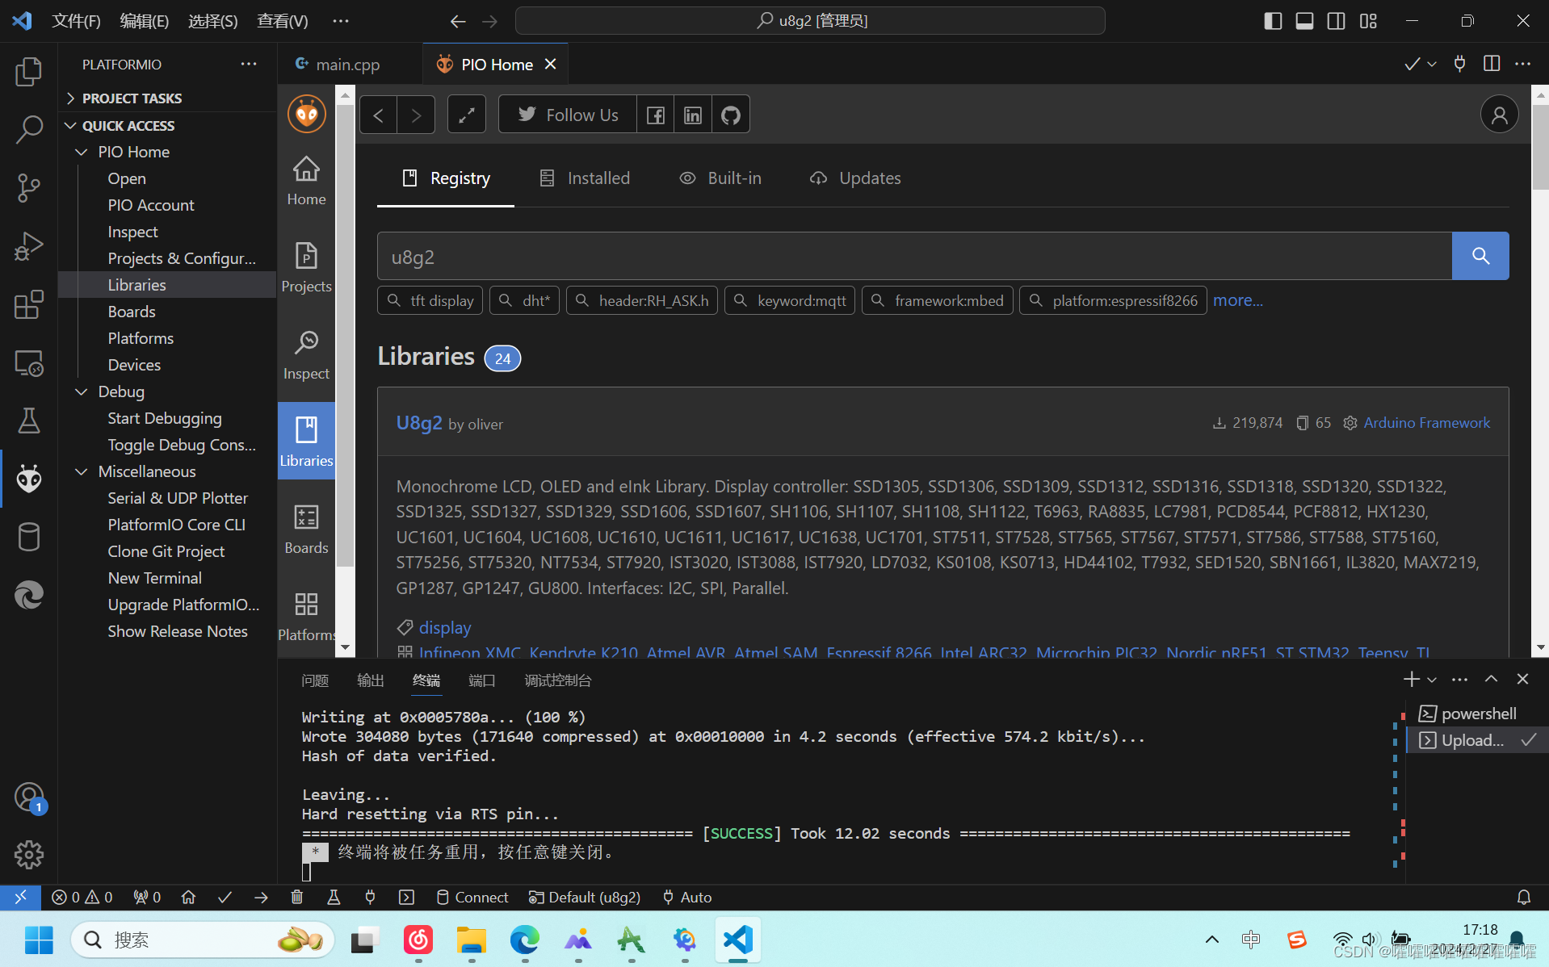Collapse the Debug tree node
Image resolution: width=1549 pixels, height=967 pixels.
[x=82, y=391]
